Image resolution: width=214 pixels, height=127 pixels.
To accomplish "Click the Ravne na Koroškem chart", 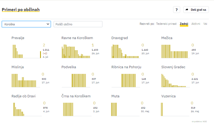I will point(76,51).
